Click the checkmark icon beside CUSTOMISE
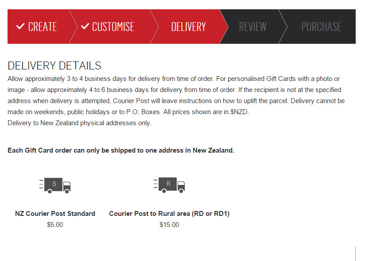The width and height of the screenshot is (365, 261). coord(85,27)
